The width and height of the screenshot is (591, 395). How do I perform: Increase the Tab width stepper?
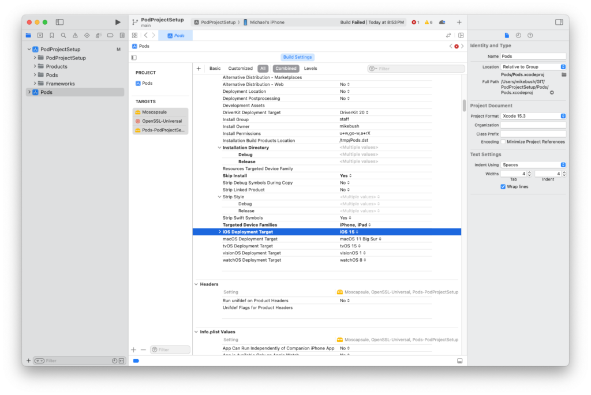click(x=530, y=172)
